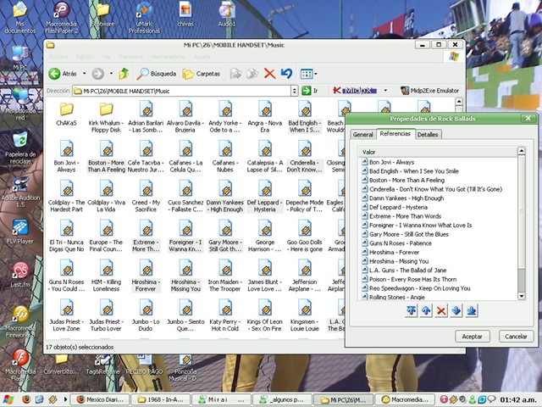Viewport: 542px width, 407px height.
Task: Click the move-to-top arrow icon in dialog
Action: click(411, 310)
